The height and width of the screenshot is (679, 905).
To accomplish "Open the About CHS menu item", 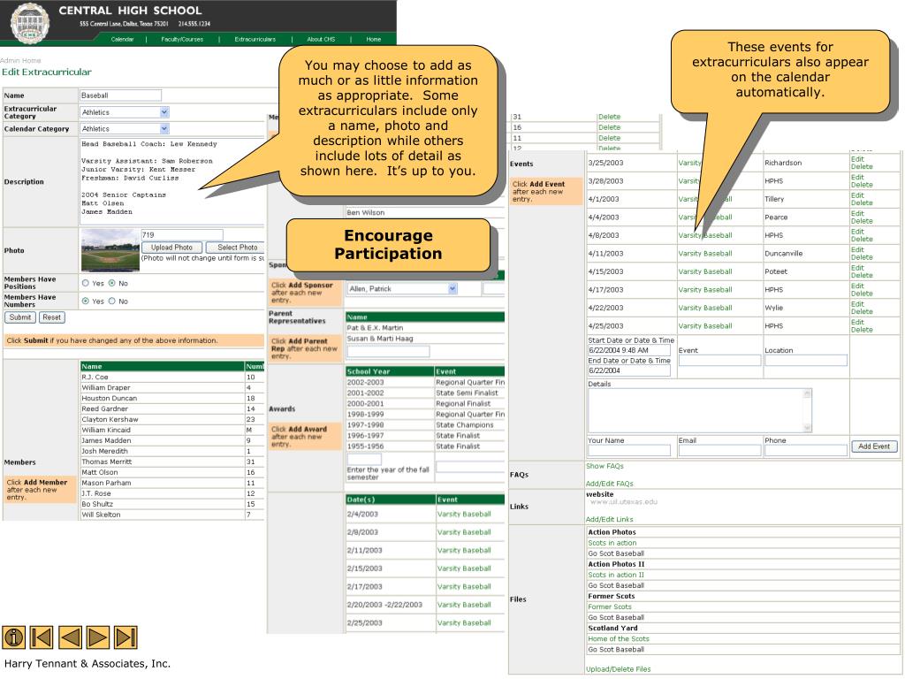I will [321, 39].
